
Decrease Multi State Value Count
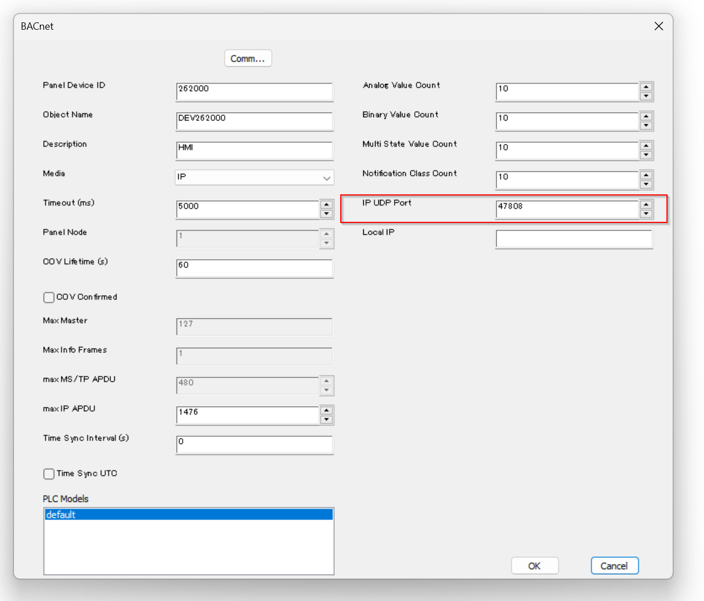pos(646,155)
